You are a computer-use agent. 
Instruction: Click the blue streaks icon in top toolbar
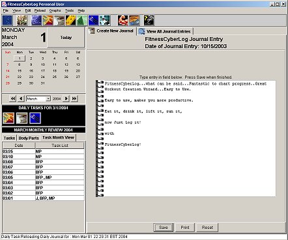coord(93,20)
